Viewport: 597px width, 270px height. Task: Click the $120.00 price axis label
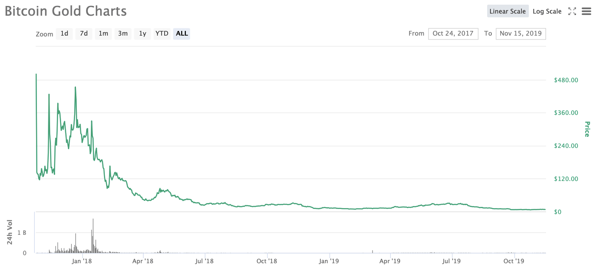tap(566, 179)
